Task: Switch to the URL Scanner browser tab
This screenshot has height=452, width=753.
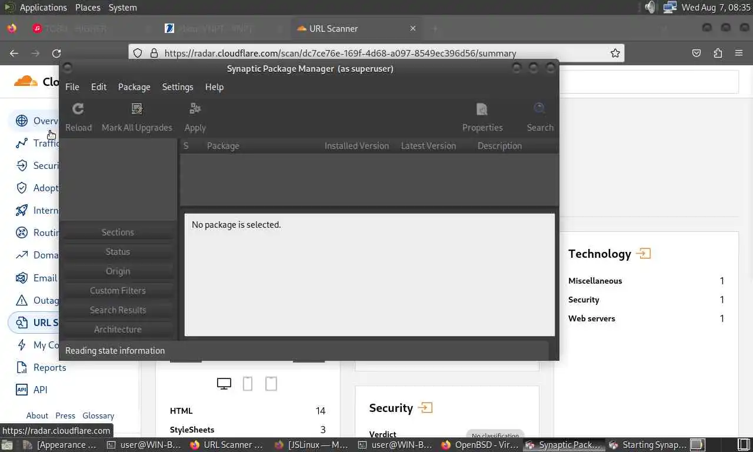Action: [x=356, y=28]
